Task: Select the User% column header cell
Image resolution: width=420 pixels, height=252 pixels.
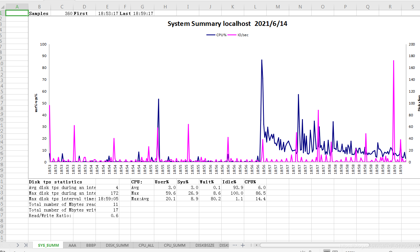Action: (x=165, y=182)
